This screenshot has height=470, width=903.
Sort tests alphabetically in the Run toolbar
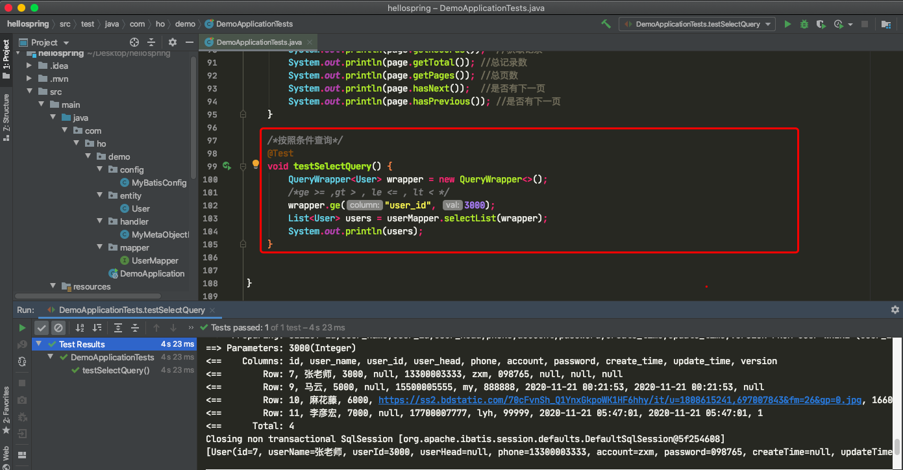[80, 328]
